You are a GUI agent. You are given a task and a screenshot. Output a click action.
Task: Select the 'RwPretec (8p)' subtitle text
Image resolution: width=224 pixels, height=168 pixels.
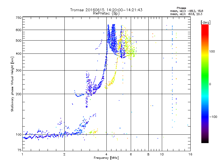[x=106, y=13]
